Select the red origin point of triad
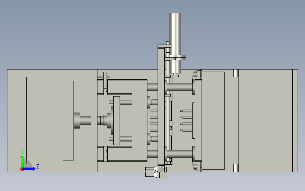Viewport: 305px width, 191px height. point(22,169)
